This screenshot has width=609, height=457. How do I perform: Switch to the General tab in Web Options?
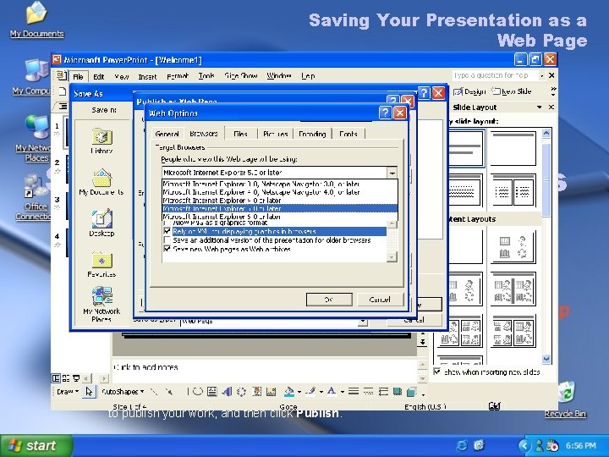[x=167, y=134]
